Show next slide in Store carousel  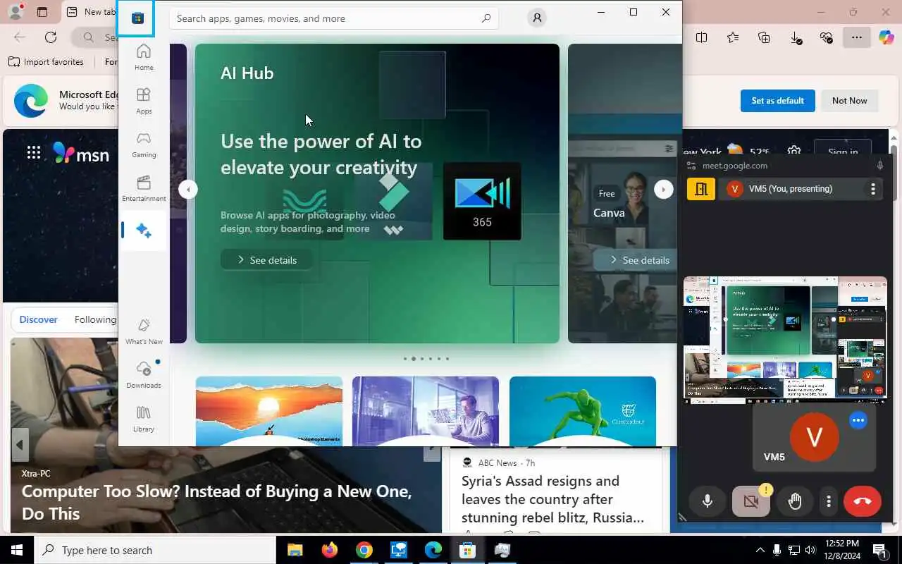click(x=663, y=189)
